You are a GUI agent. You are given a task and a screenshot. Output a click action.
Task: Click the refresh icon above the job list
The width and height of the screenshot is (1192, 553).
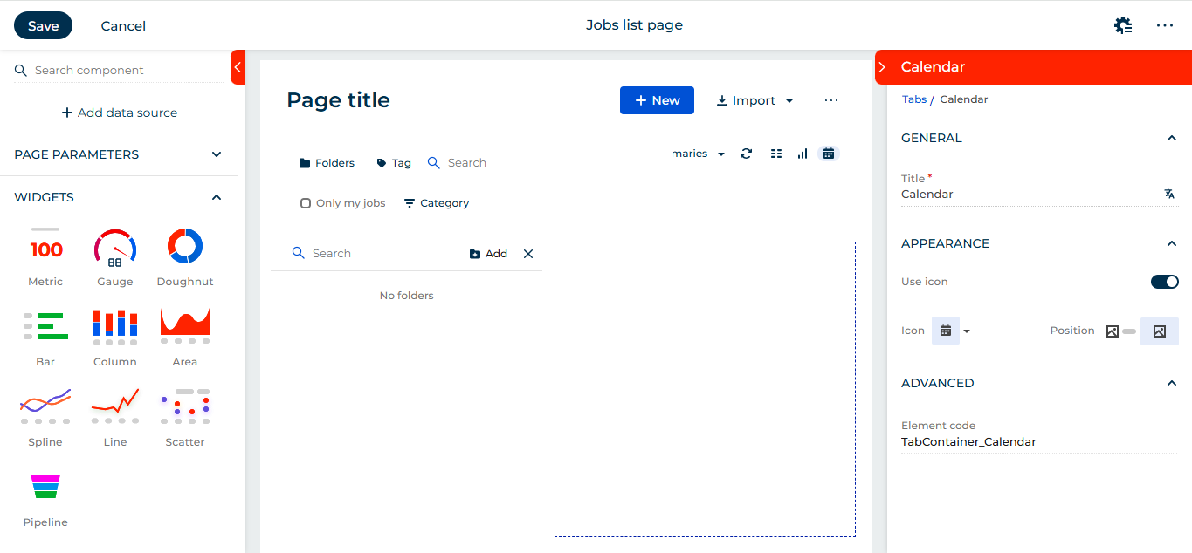tap(746, 153)
